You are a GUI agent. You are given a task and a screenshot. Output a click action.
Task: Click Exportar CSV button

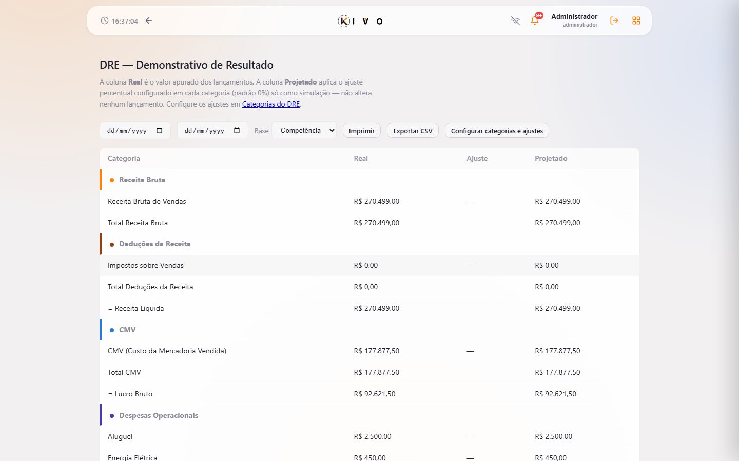(413, 131)
